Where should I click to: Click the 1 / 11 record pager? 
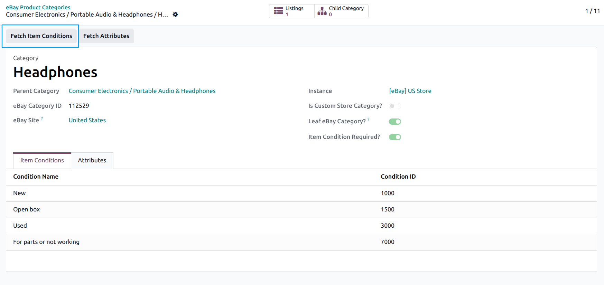(592, 11)
